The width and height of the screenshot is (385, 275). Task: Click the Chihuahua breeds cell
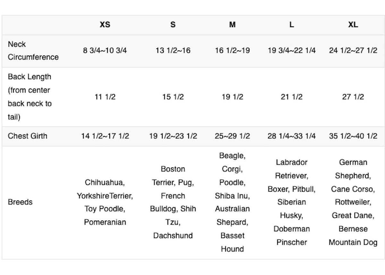click(x=105, y=202)
